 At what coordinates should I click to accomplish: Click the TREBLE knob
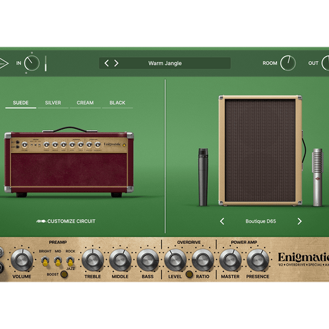pyautogui.click(x=93, y=260)
